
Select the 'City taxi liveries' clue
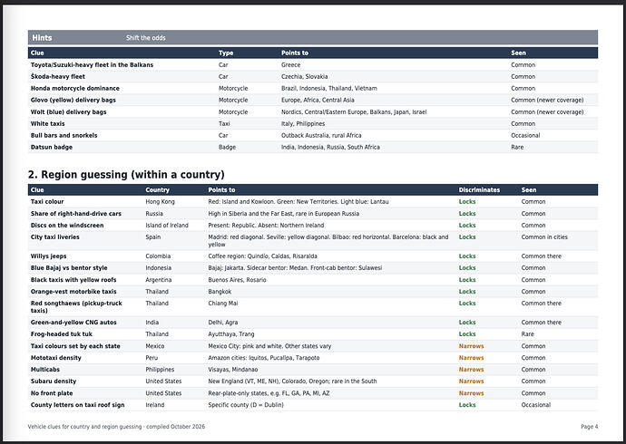point(55,237)
